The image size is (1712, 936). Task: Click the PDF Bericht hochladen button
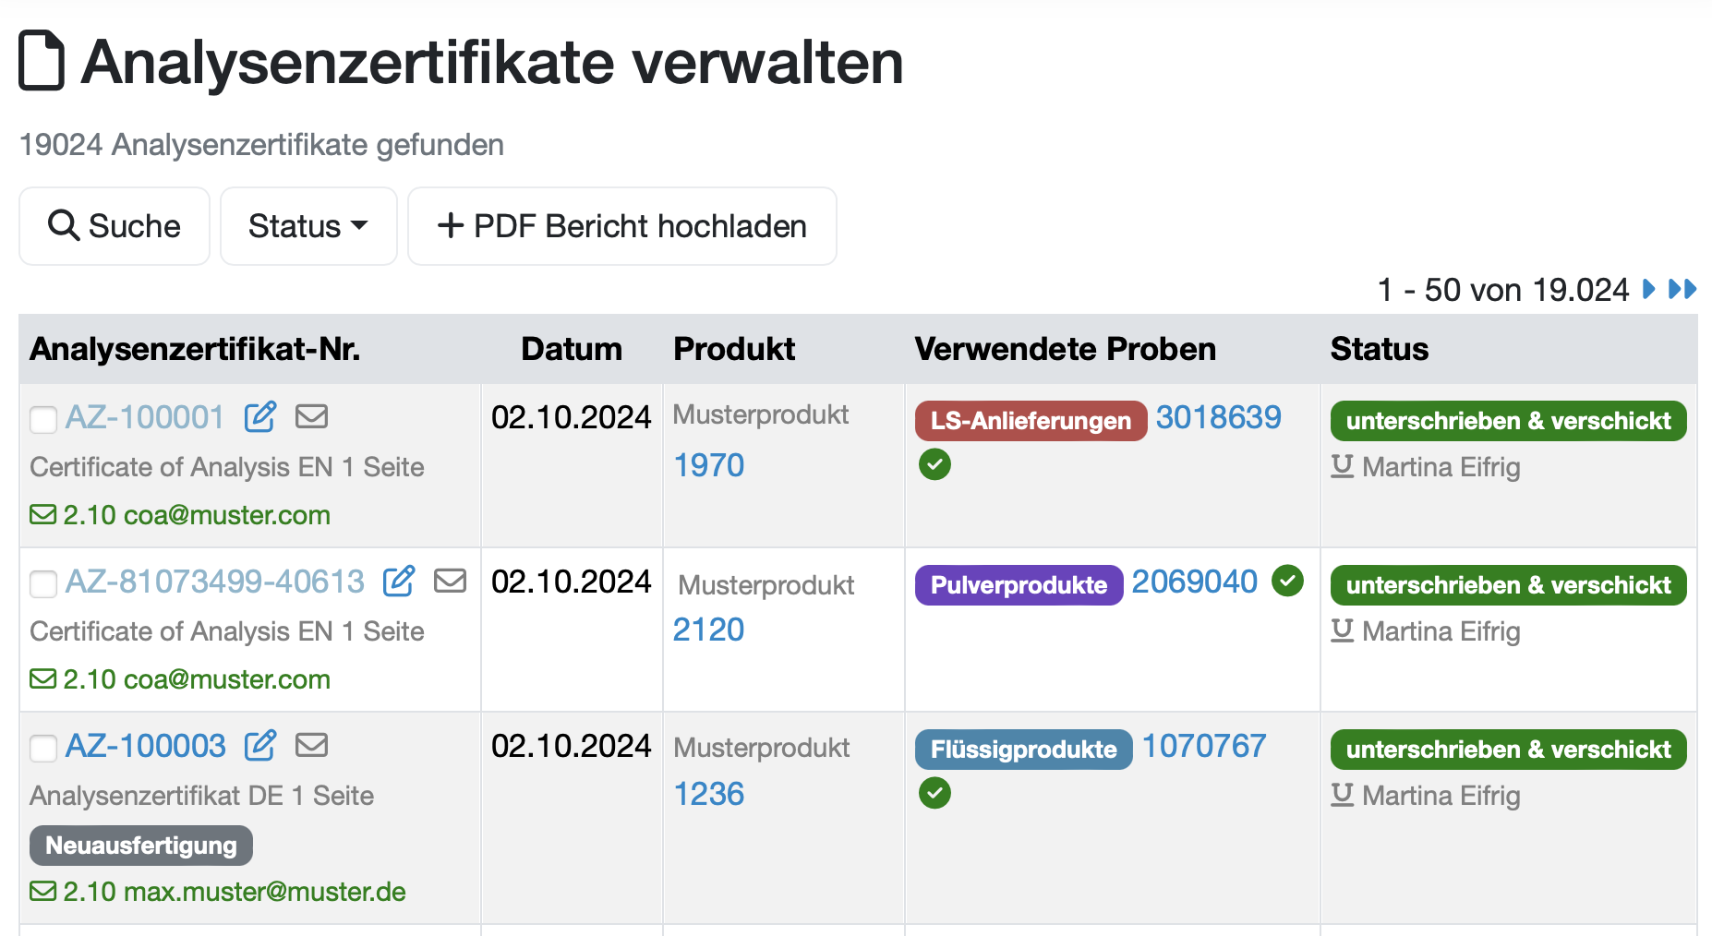pos(621,226)
